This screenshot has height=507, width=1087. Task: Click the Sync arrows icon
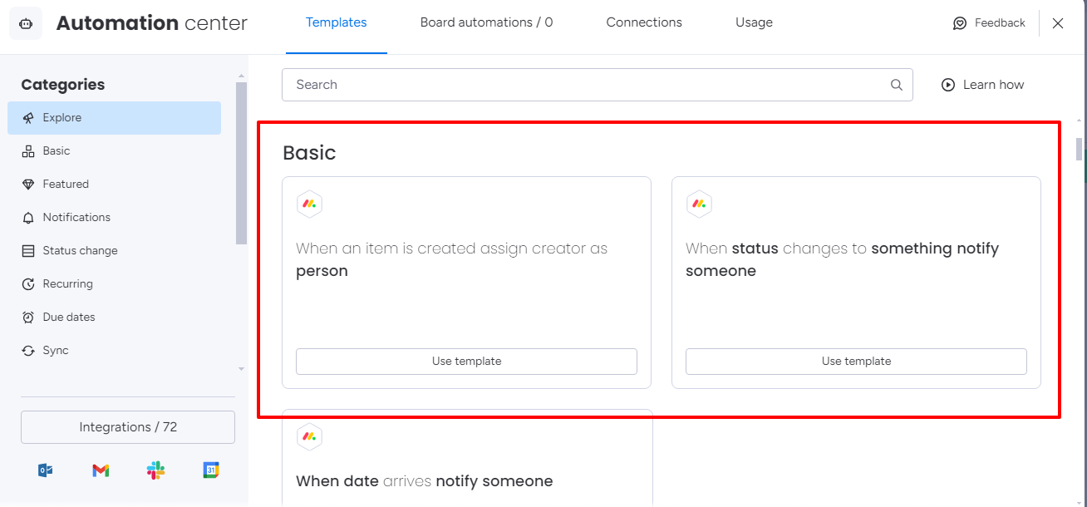click(x=28, y=351)
